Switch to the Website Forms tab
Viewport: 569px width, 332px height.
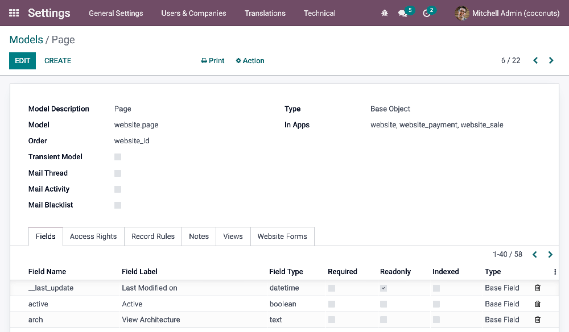pyautogui.click(x=282, y=236)
